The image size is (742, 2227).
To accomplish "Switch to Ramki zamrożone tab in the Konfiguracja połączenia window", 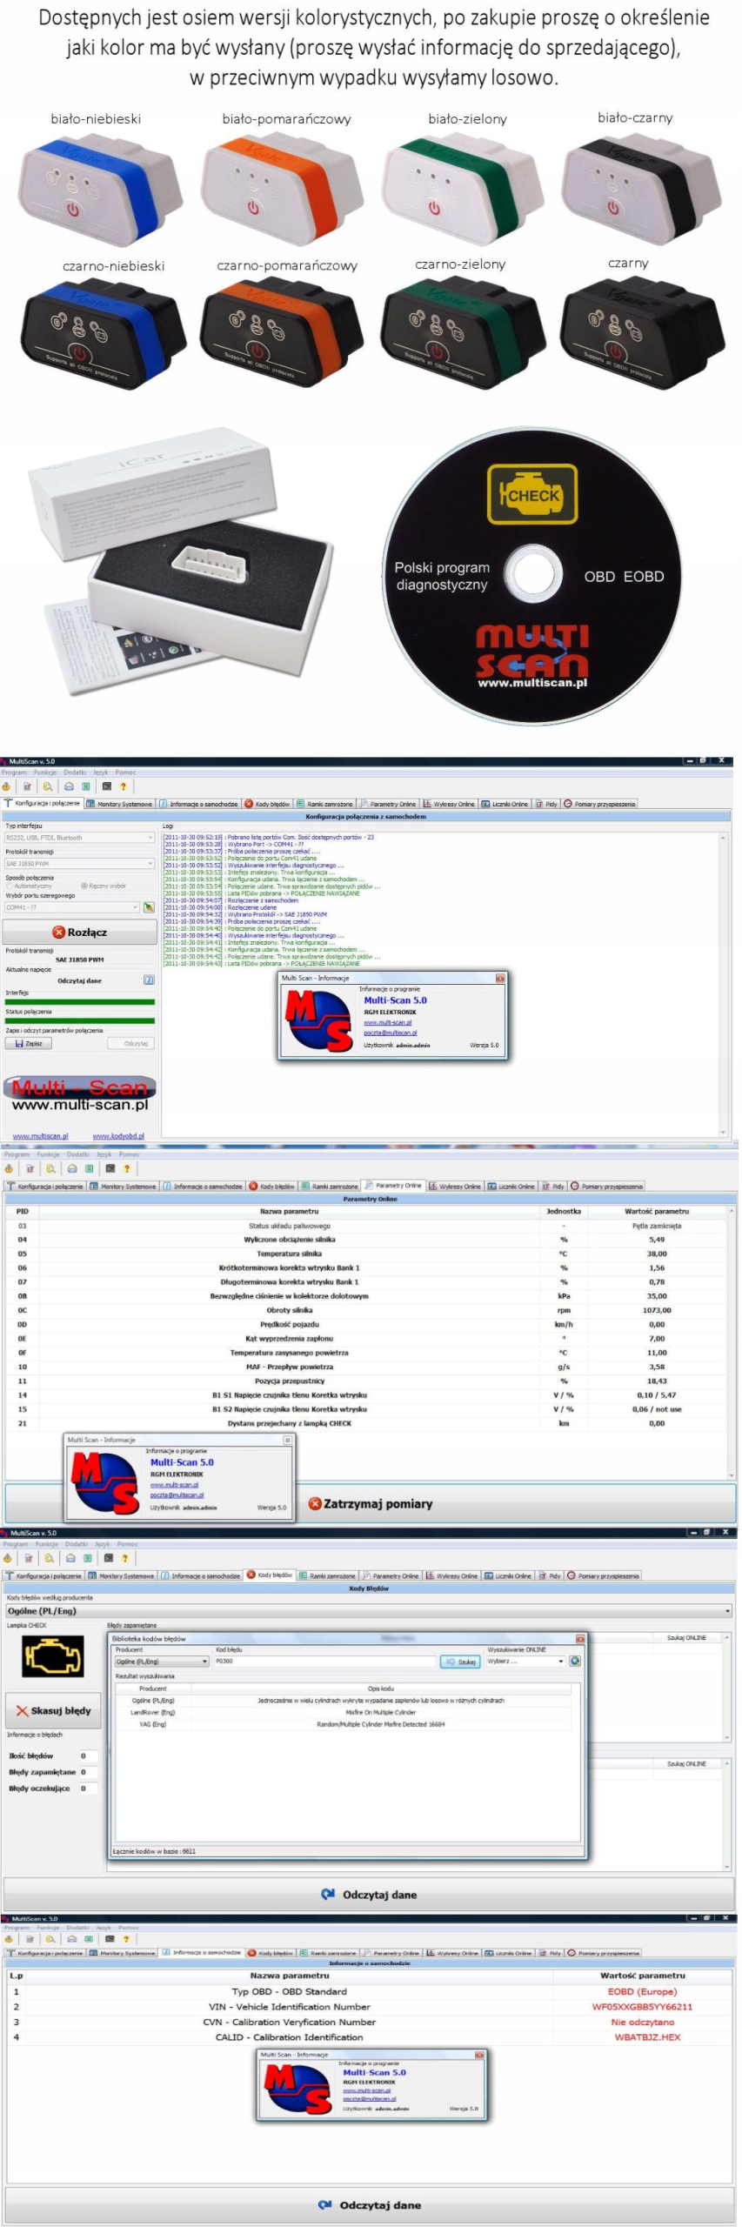I will pos(325,804).
